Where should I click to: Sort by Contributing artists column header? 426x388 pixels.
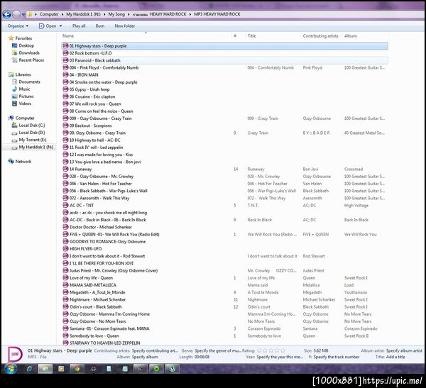(321, 36)
